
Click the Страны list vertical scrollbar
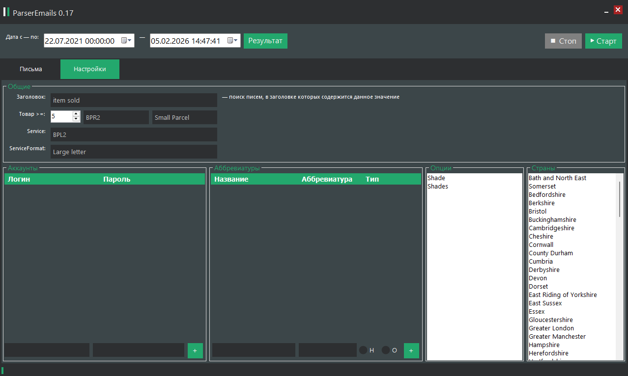pos(619,199)
